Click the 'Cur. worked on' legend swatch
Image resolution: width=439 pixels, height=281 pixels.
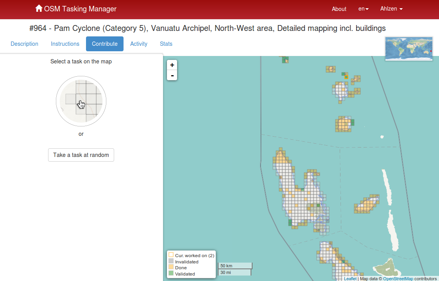171,255
